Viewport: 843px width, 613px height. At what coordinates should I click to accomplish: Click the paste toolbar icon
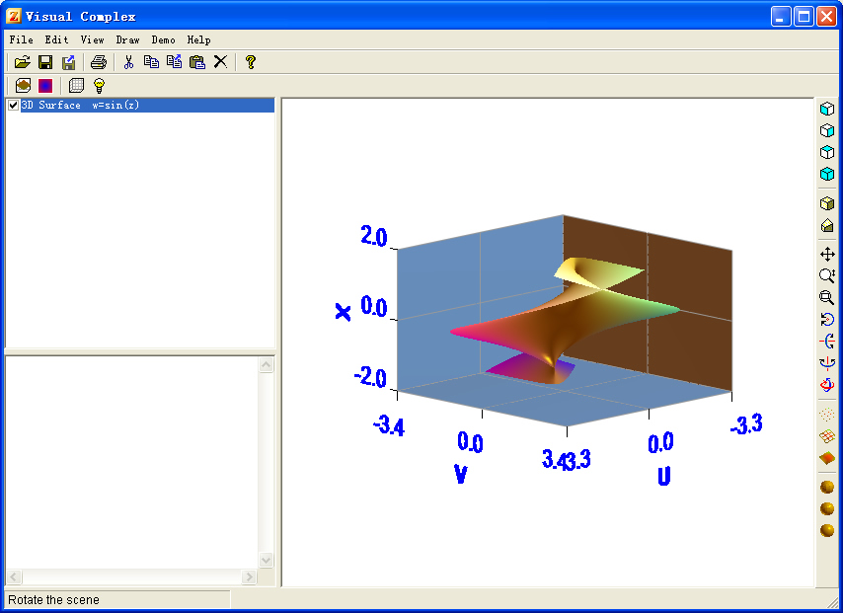click(x=195, y=61)
